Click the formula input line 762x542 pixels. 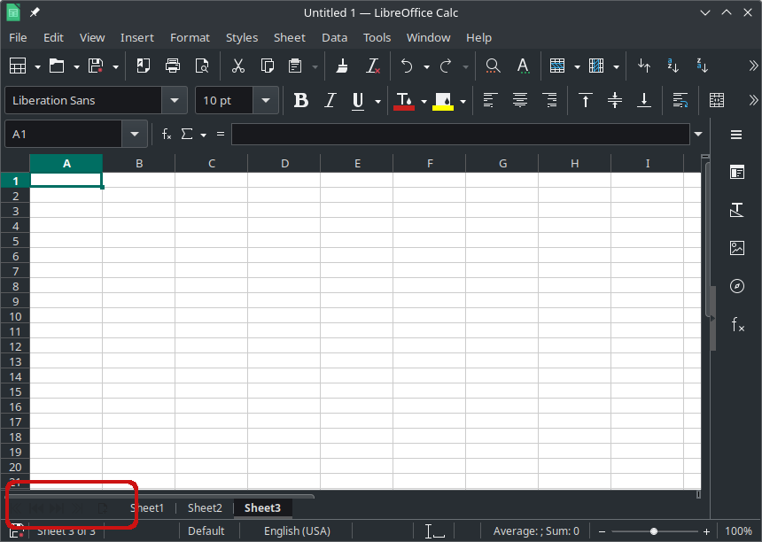[460, 134]
